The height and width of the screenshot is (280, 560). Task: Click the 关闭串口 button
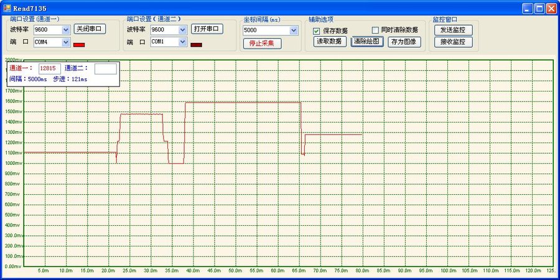[90, 29]
